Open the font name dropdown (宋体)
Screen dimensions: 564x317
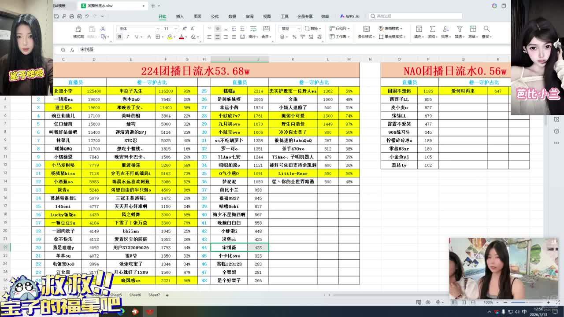(158, 29)
